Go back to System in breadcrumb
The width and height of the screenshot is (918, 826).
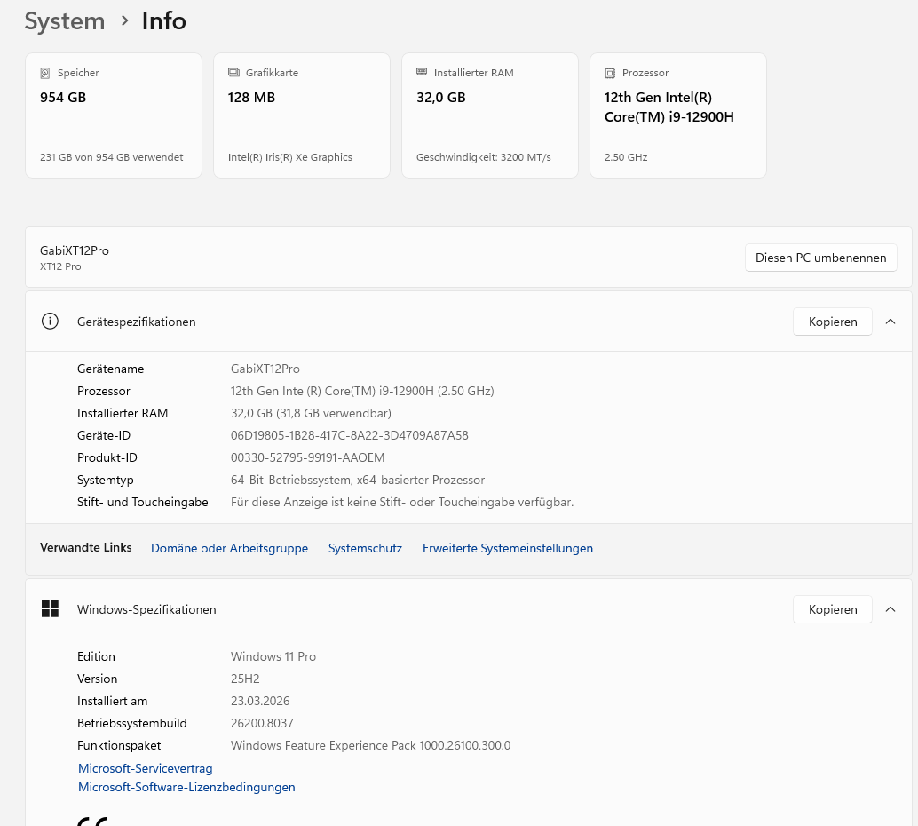pyautogui.click(x=64, y=21)
